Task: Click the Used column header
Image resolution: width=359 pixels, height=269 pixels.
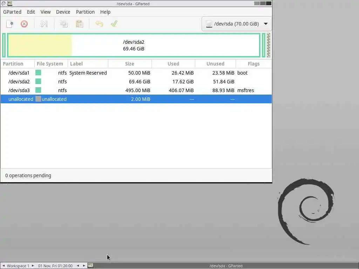Action: tap(173, 64)
